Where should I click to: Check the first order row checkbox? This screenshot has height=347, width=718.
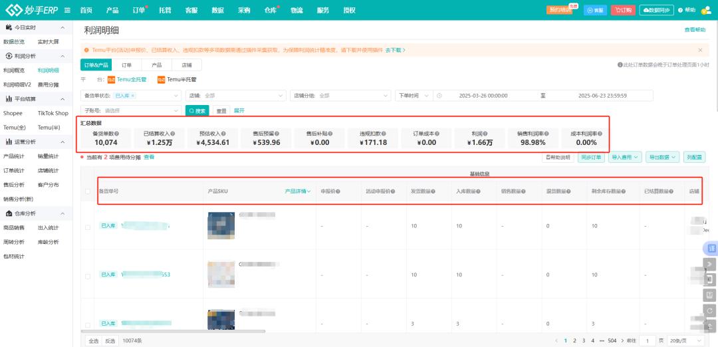[x=88, y=227]
